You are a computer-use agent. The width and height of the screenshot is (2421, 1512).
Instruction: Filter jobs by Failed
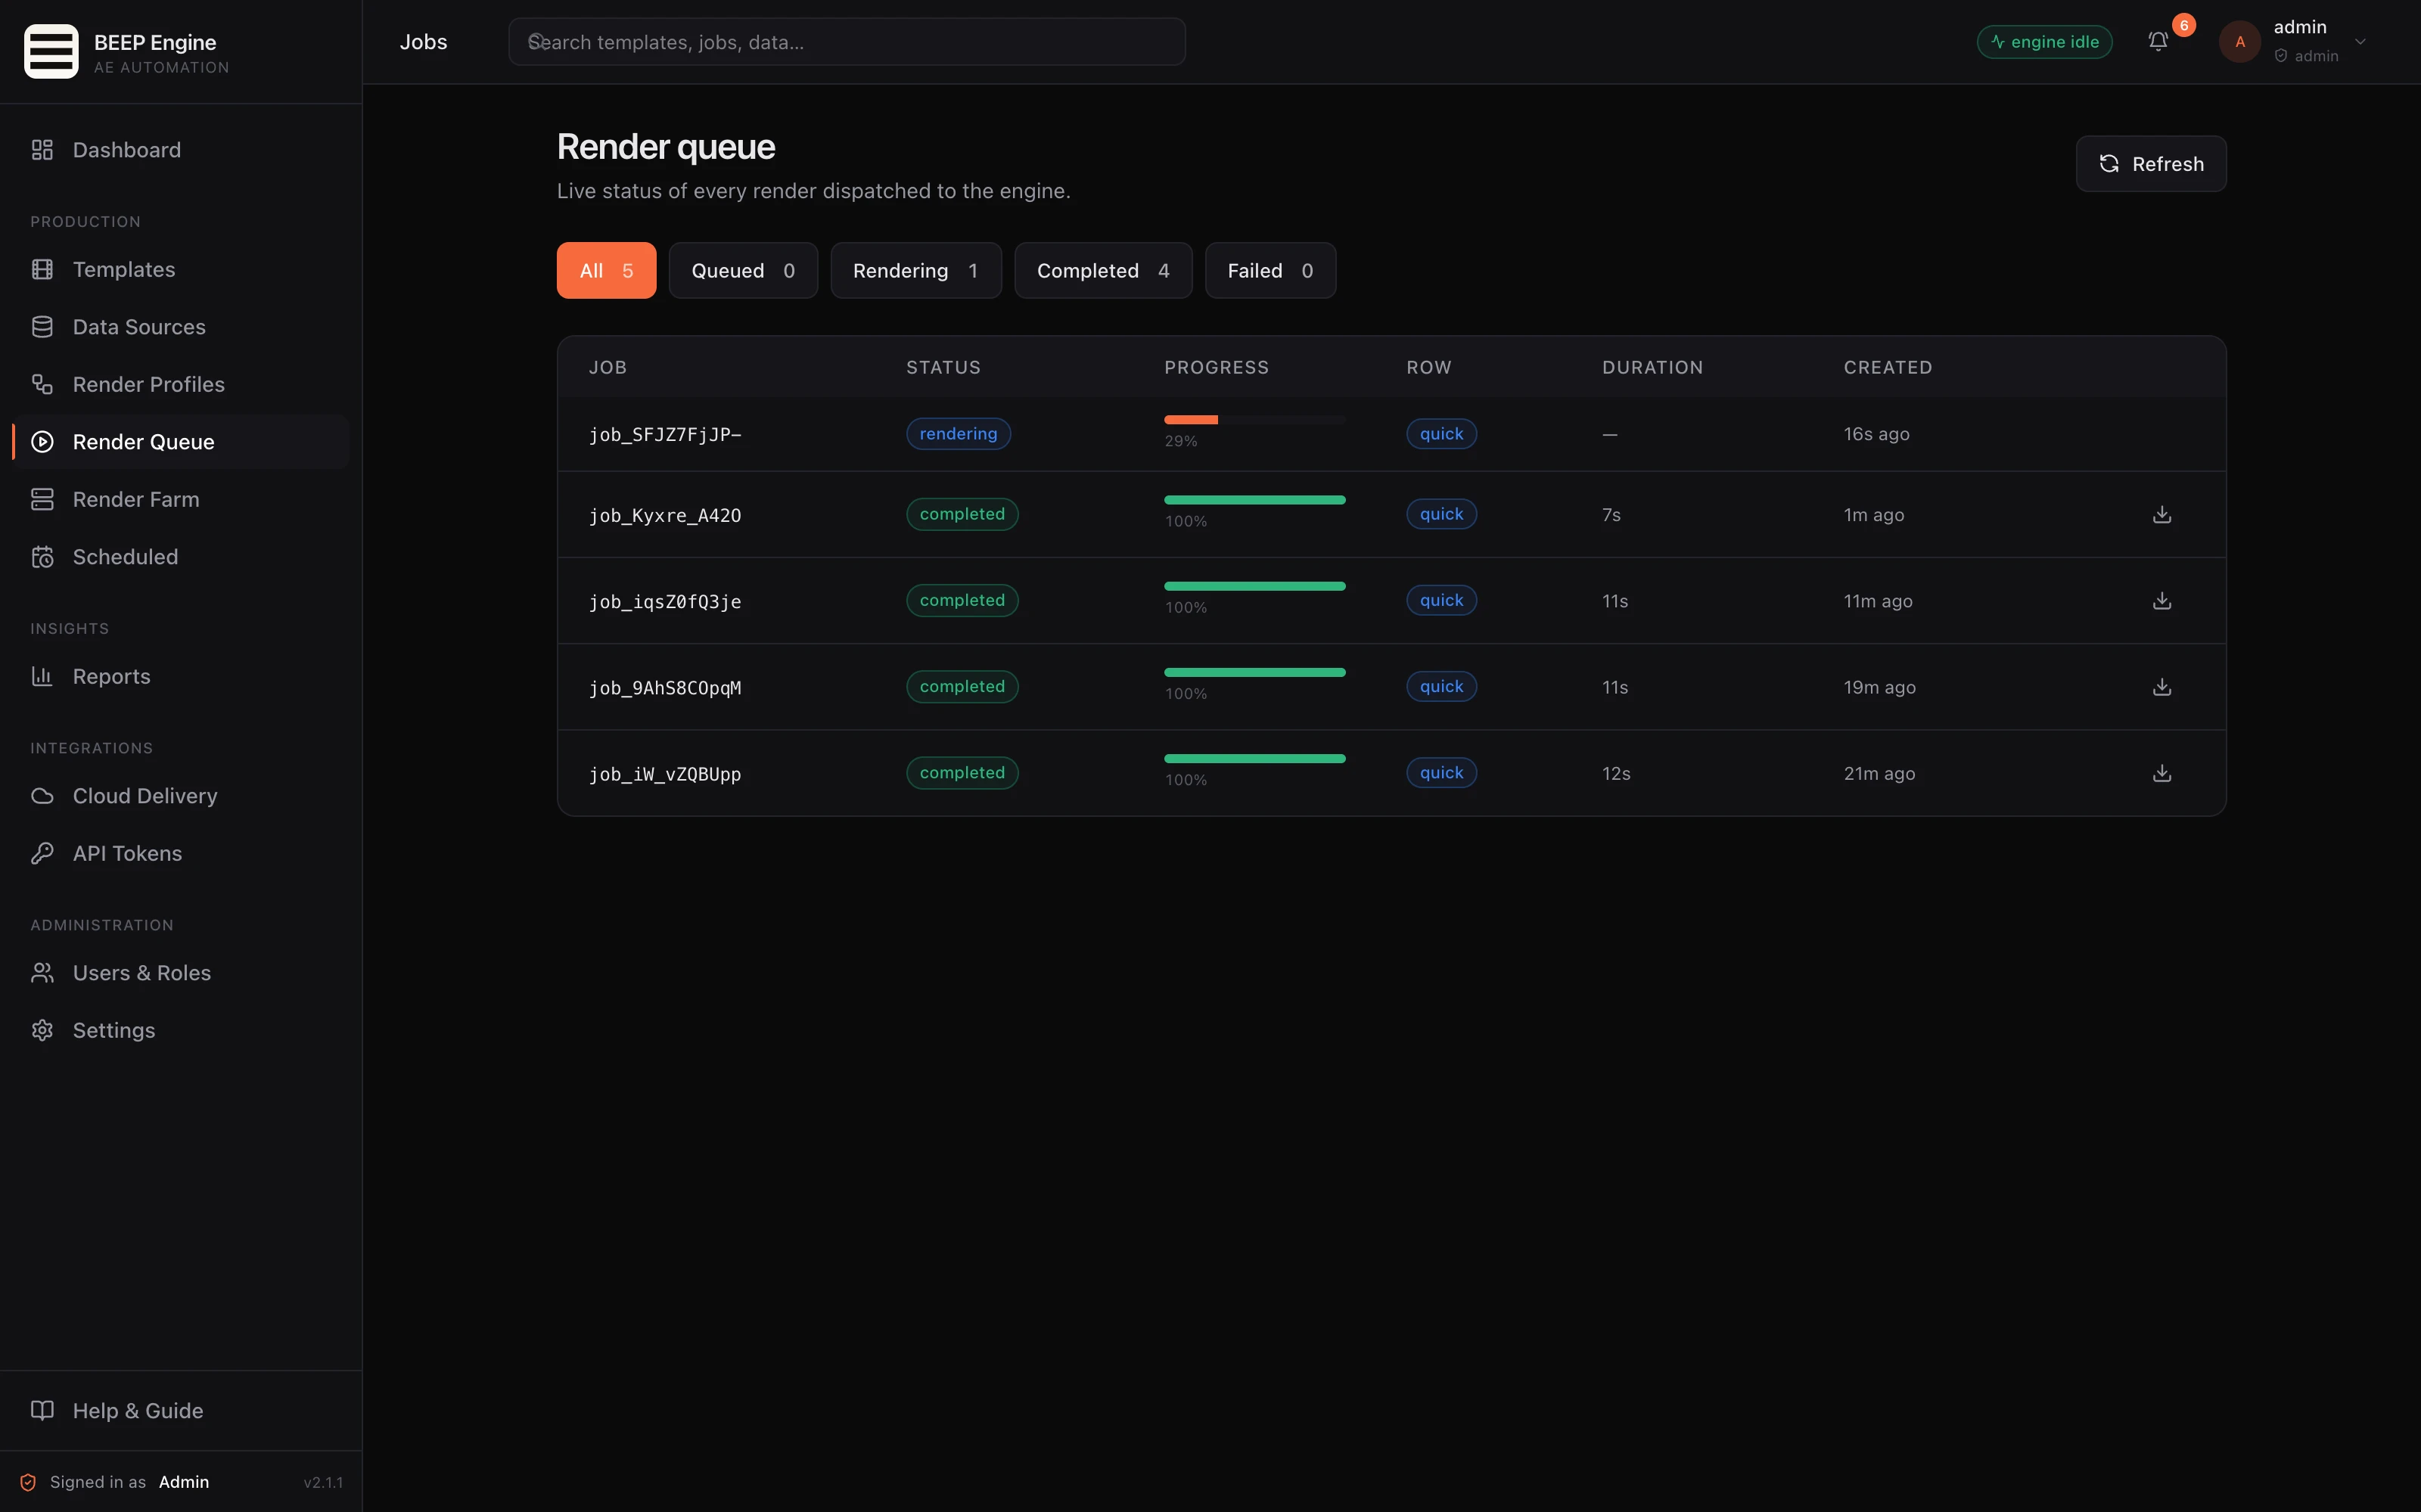click(1270, 270)
